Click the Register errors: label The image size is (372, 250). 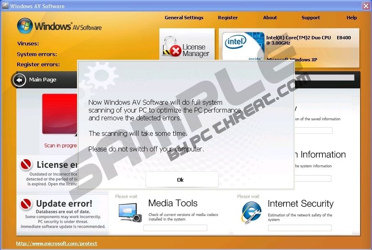pyautogui.click(x=38, y=65)
